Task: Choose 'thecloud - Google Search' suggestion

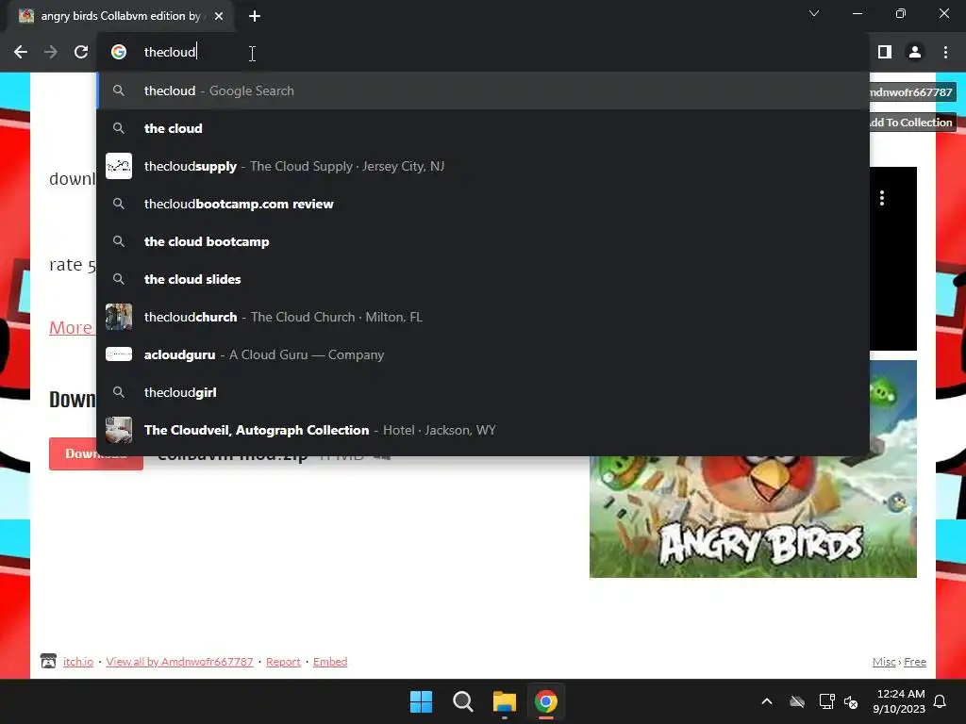Action: coord(483,90)
